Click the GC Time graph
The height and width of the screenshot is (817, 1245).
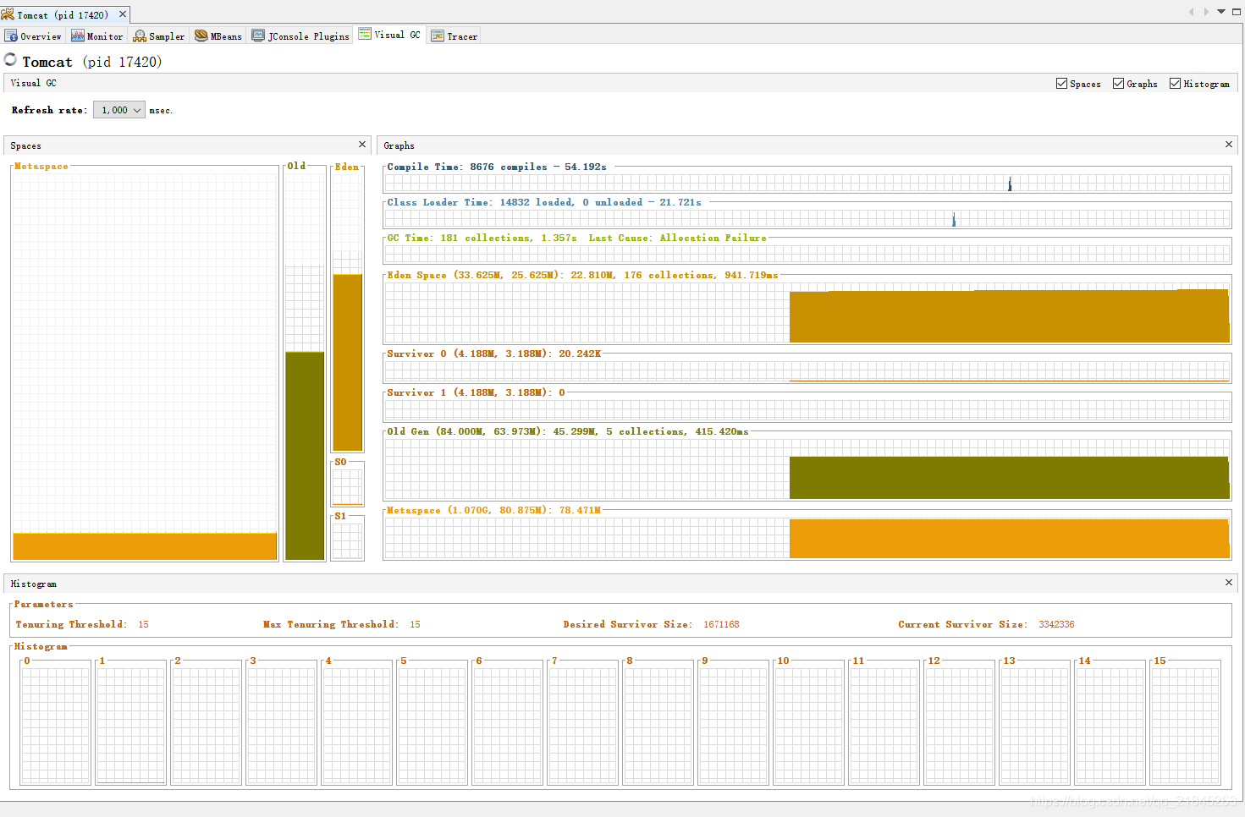click(807, 254)
